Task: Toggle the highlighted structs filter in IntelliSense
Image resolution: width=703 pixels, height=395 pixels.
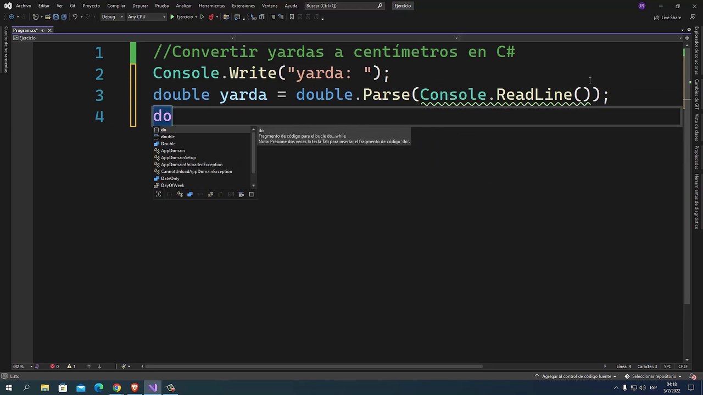Action: point(190,194)
